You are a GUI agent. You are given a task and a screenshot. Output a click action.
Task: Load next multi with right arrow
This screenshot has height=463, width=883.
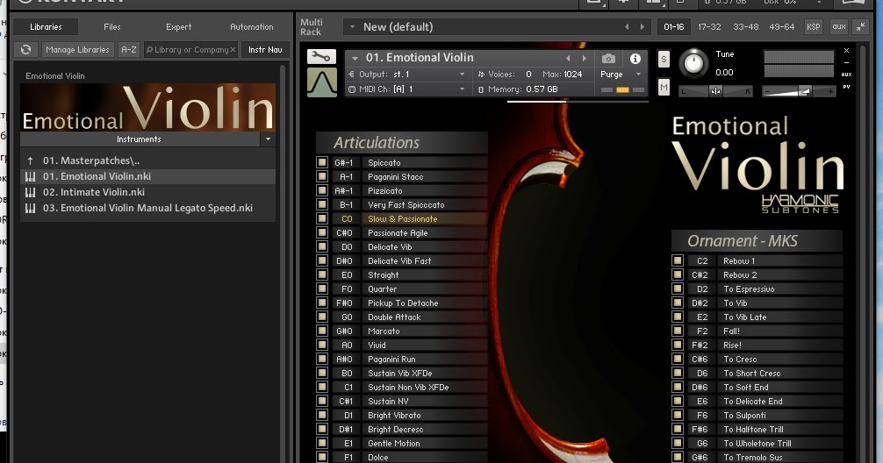coord(642,26)
